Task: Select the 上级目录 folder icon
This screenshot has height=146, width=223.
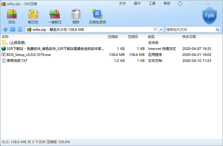Action: (4, 43)
